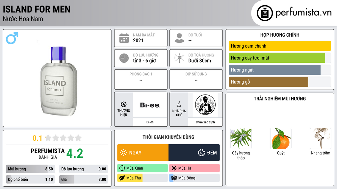The width and height of the screenshot is (337, 189).
Task: Click the perfumista.vn site name
Action: pyautogui.click(x=303, y=13)
